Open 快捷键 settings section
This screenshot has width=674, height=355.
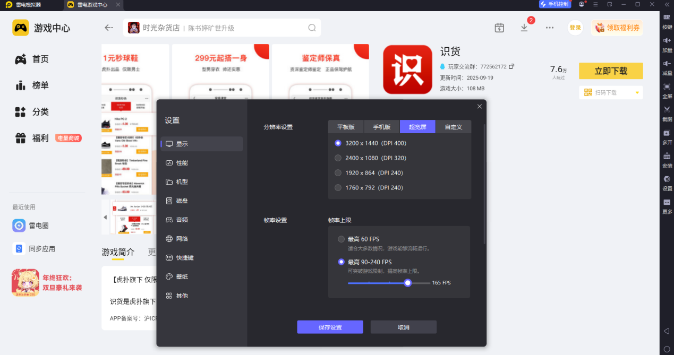[x=202, y=258]
